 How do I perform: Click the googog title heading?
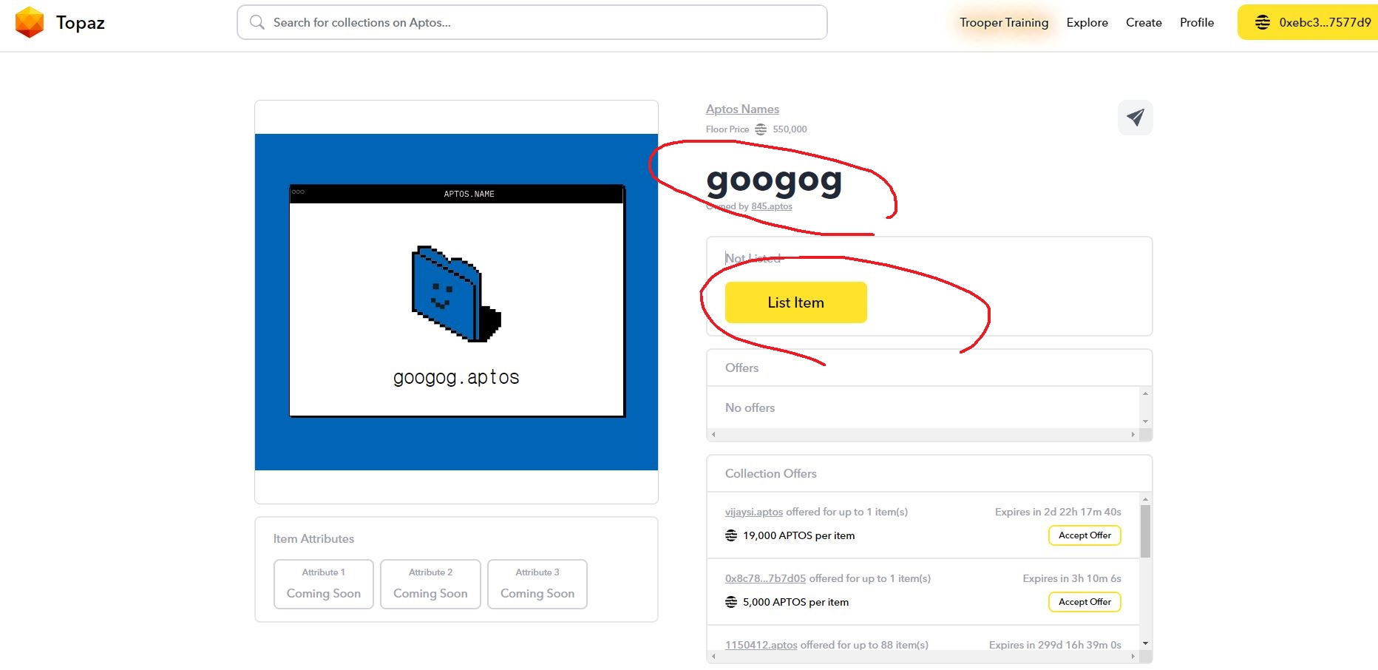pyautogui.click(x=774, y=180)
